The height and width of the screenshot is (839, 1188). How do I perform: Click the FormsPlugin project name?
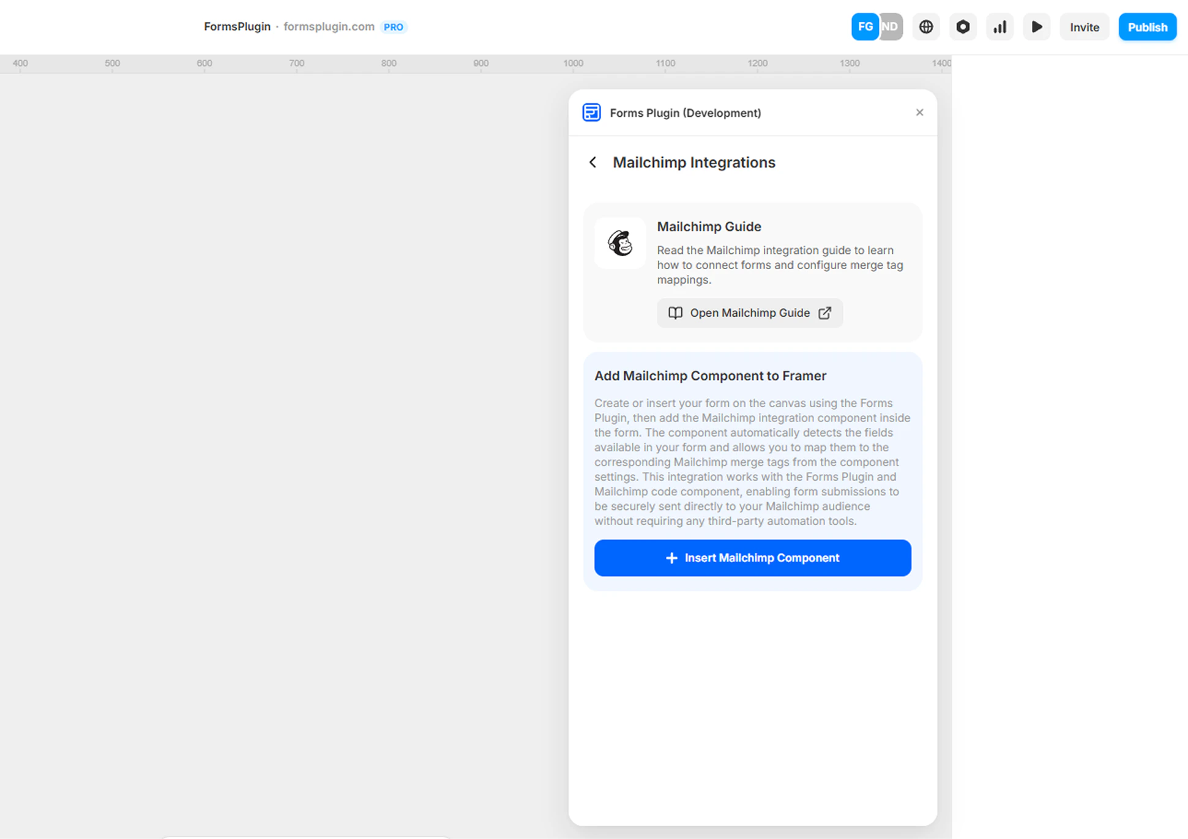[x=237, y=27]
